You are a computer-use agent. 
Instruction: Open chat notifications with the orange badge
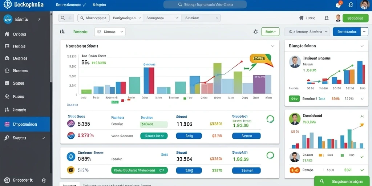point(339,4)
